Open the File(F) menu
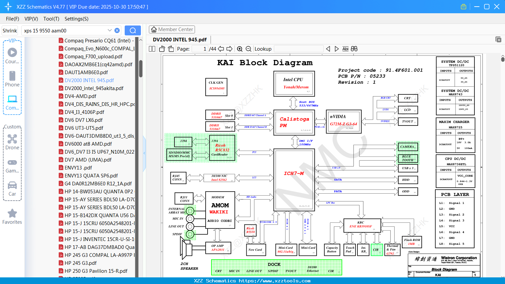The image size is (505, 284). point(13,19)
